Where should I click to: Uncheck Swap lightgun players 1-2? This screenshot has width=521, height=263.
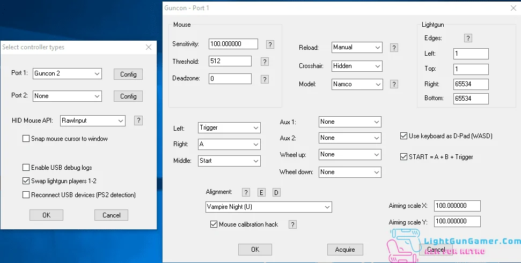click(26, 181)
